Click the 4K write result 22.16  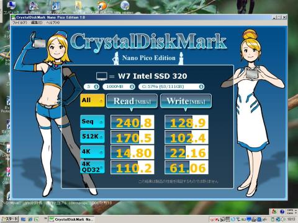(x=186, y=152)
